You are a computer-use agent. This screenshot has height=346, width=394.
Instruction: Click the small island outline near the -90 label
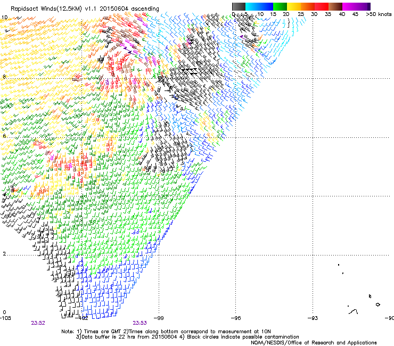tap(377, 304)
